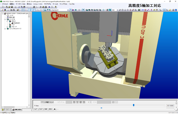Click the Y Axis slider handle
The image size is (178, 132).
tap(134, 105)
